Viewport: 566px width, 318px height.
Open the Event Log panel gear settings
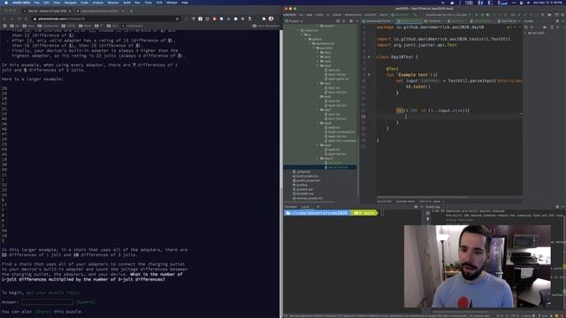coord(557,207)
